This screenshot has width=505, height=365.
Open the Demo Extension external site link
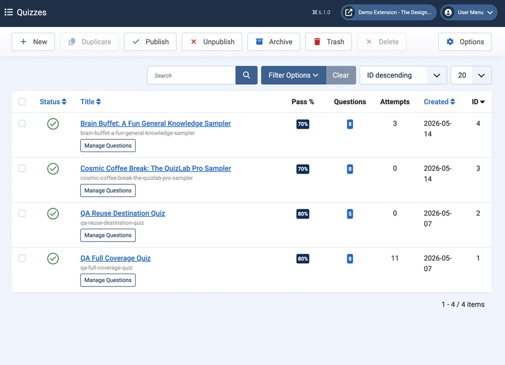[389, 12]
